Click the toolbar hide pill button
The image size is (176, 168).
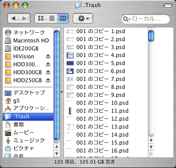coord(168,6)
